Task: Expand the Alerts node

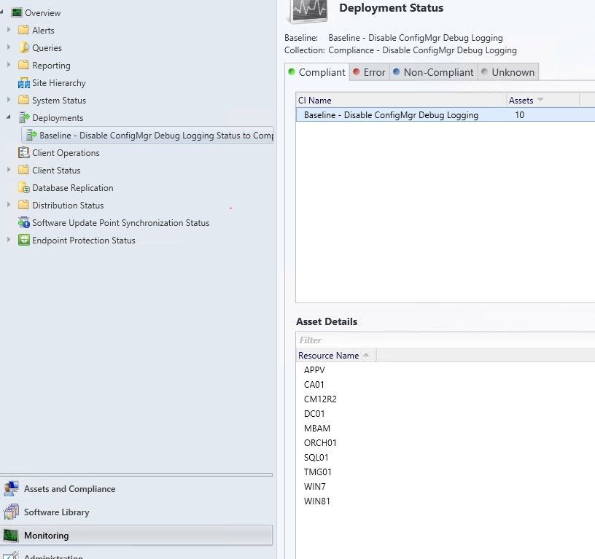Action: coord(9,30)
